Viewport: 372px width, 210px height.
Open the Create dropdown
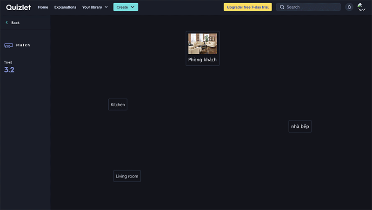point(126,7)
